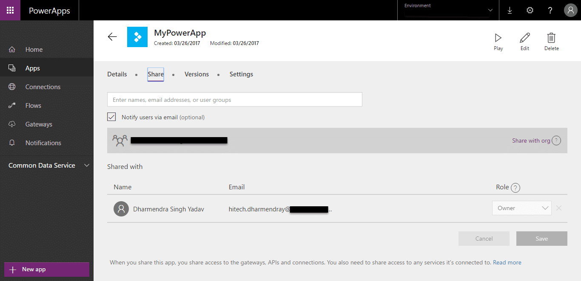Click the Email column header
581x281 pixels.
(236, 187)
